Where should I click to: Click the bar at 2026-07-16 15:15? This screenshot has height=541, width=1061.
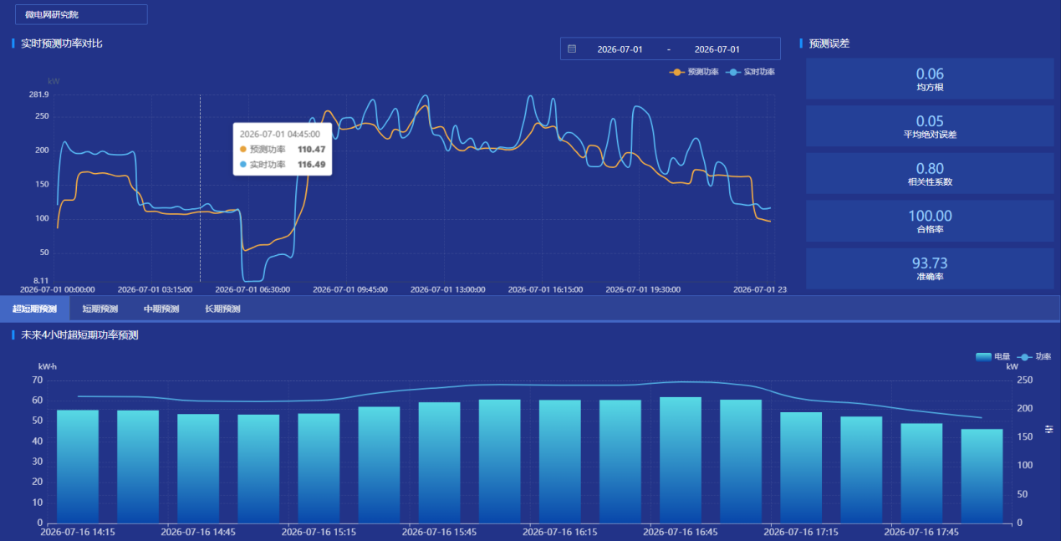319,468
